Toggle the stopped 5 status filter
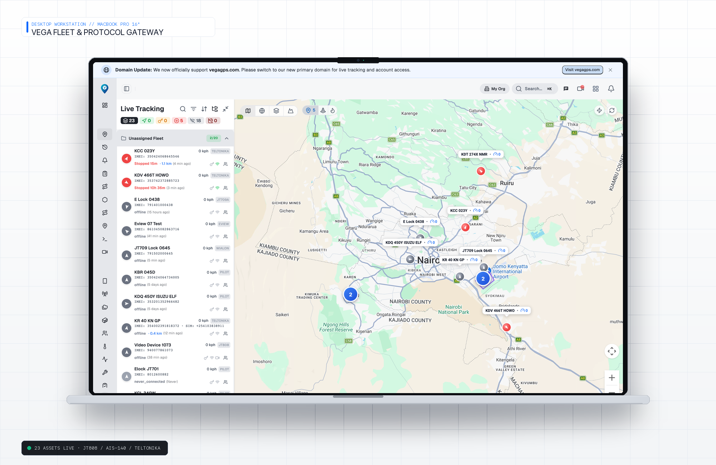The image size is (716, 465). coord(179,121)
